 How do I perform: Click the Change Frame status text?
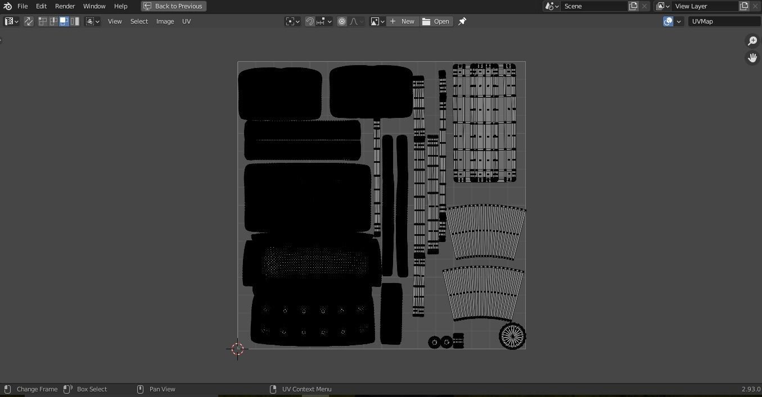coord(37,389)
